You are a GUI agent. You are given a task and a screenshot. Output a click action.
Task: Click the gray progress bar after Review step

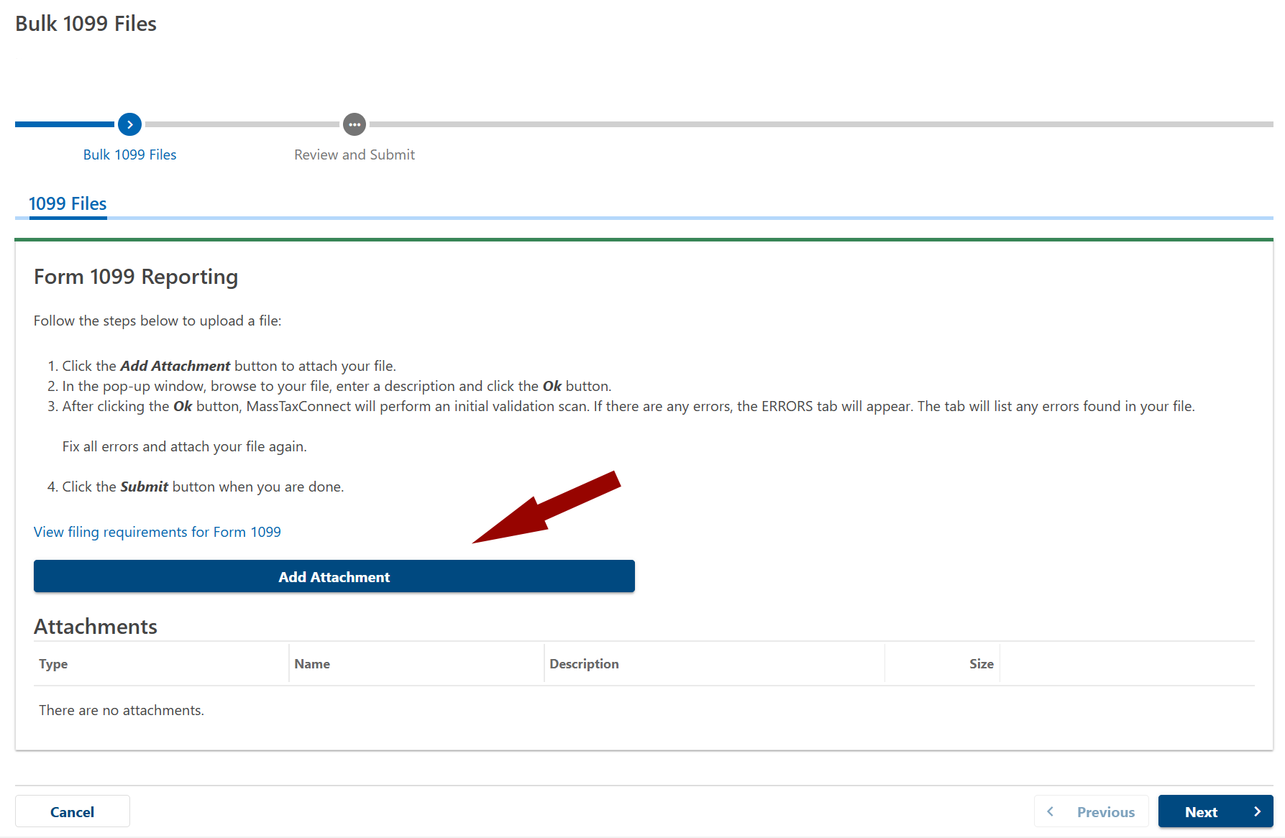tap(820, 124)
